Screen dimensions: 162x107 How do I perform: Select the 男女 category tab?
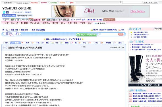click(x=26, y=43)
